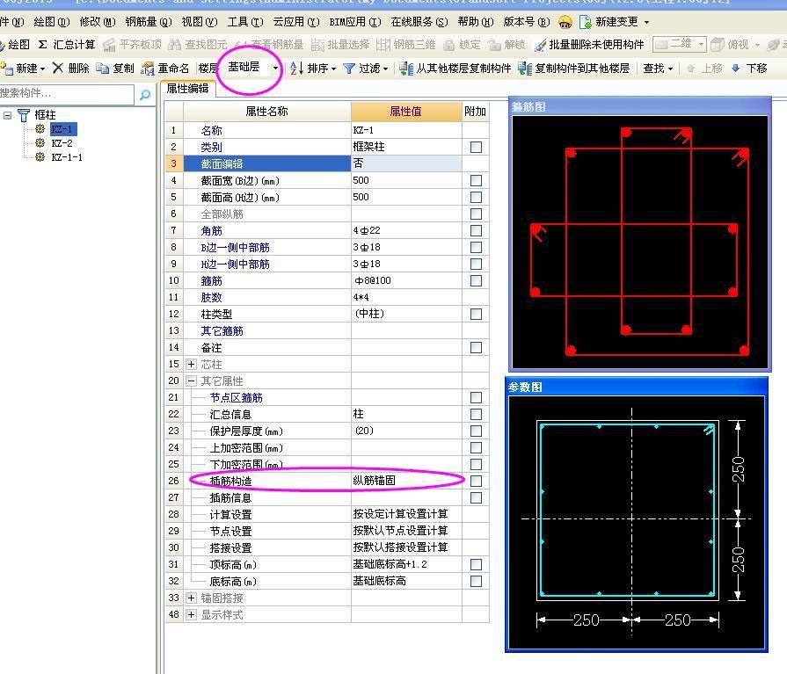787x674 pixels.
Task: Expand the 锚固搭接 property group
Action: [191, 598]
